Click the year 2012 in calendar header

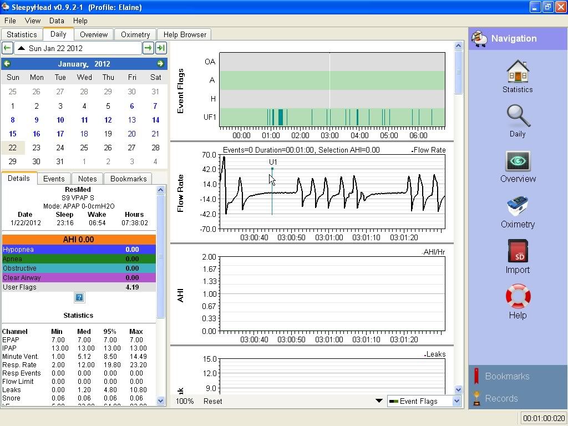click(102, 64)
